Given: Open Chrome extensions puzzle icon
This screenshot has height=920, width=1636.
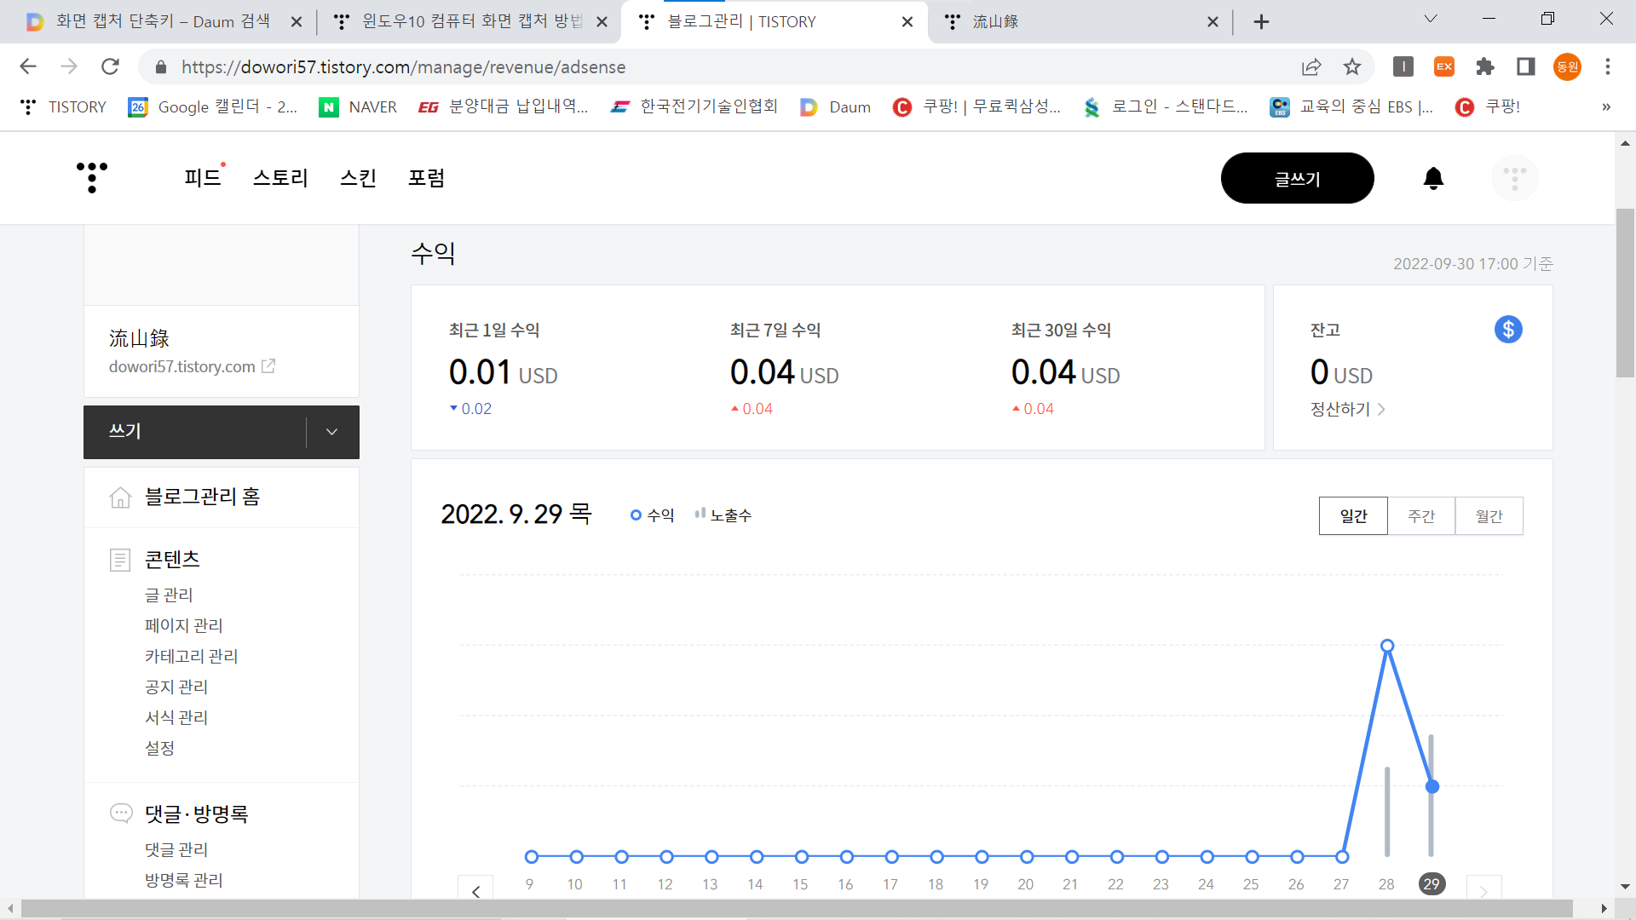Looking at the screenshot, I should pyautogui.click(x=1485, y=66).
